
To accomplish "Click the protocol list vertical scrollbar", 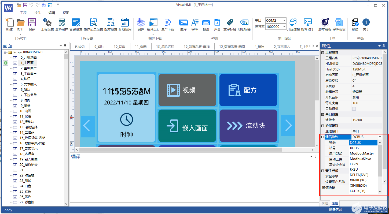I will (380, 167).
